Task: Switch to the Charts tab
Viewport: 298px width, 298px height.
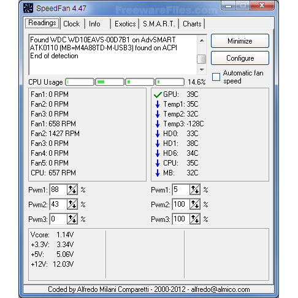Action: (192, 24)
